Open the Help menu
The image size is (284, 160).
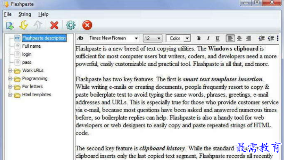click(43, 14)
